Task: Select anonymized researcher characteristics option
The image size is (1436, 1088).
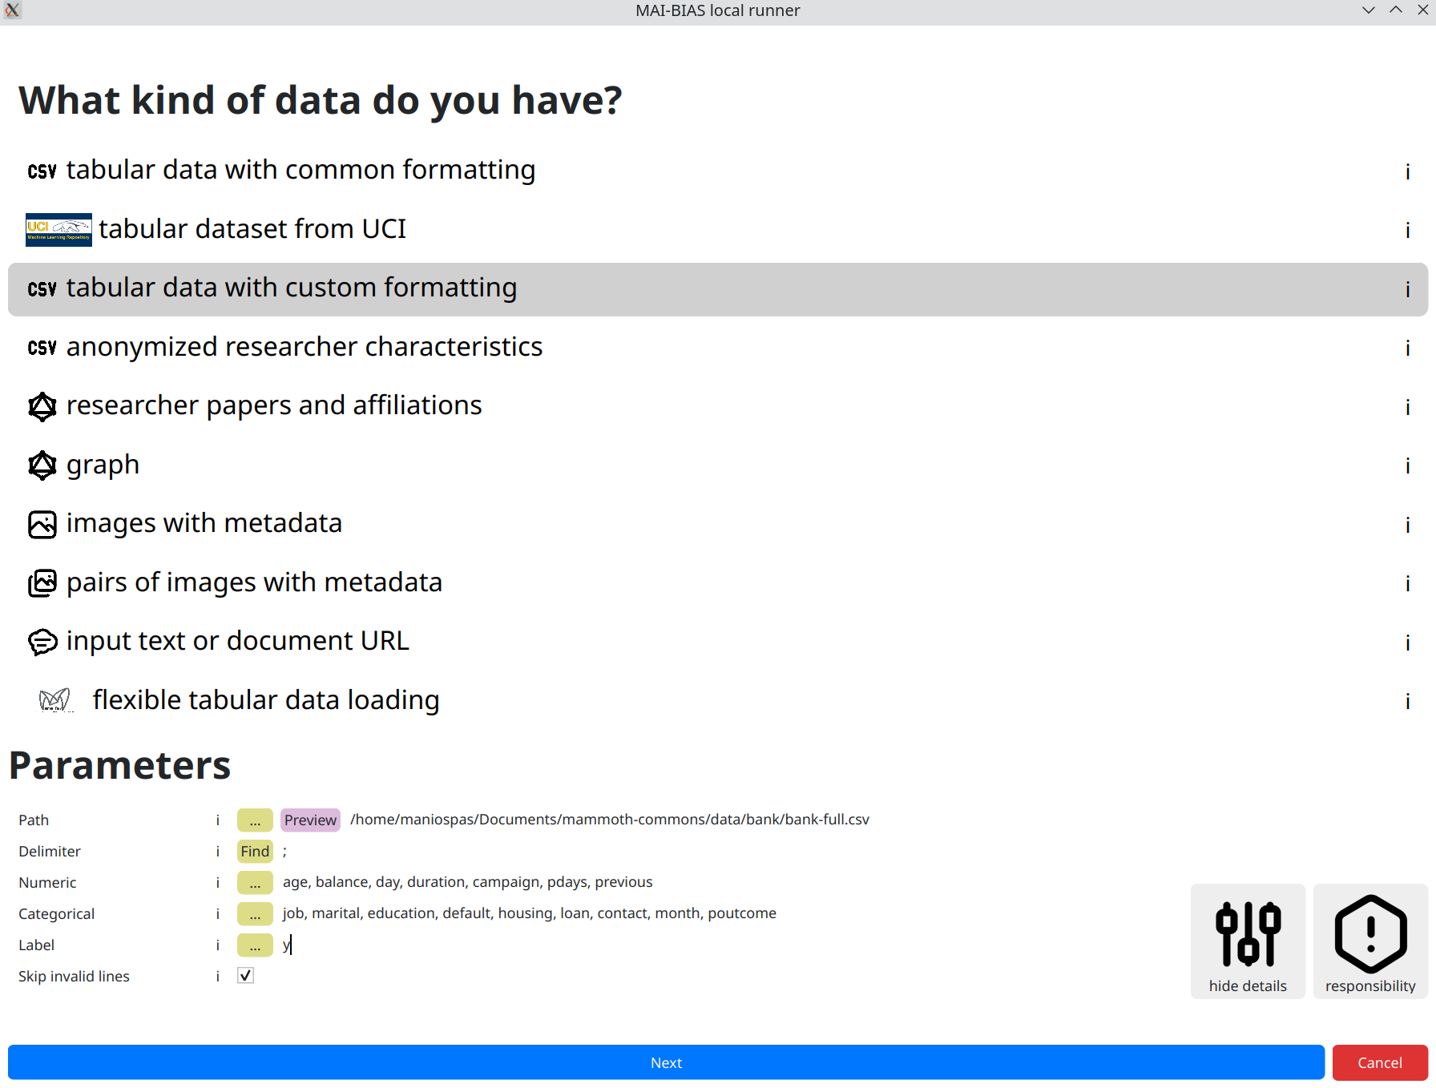Action: [x=305, y=348]
